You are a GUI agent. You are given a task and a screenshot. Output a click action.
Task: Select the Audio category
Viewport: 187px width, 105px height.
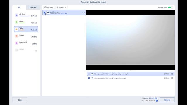[26, 22]
